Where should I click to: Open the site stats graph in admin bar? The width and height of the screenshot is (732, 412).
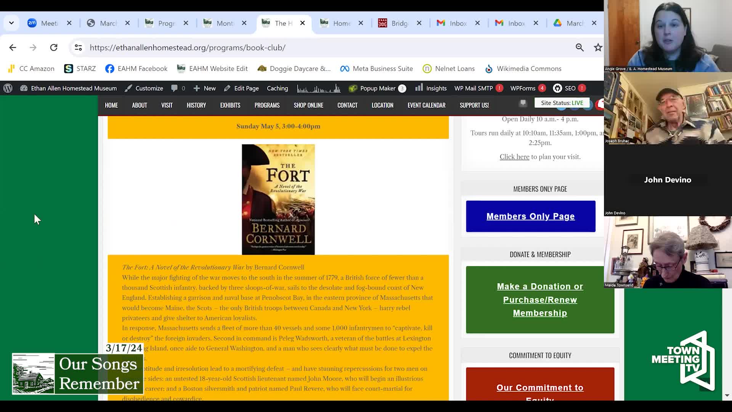[319, 89]
